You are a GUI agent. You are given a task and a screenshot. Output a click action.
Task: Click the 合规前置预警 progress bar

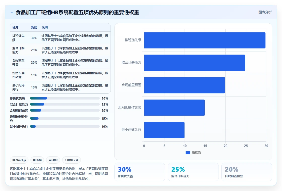65,110
